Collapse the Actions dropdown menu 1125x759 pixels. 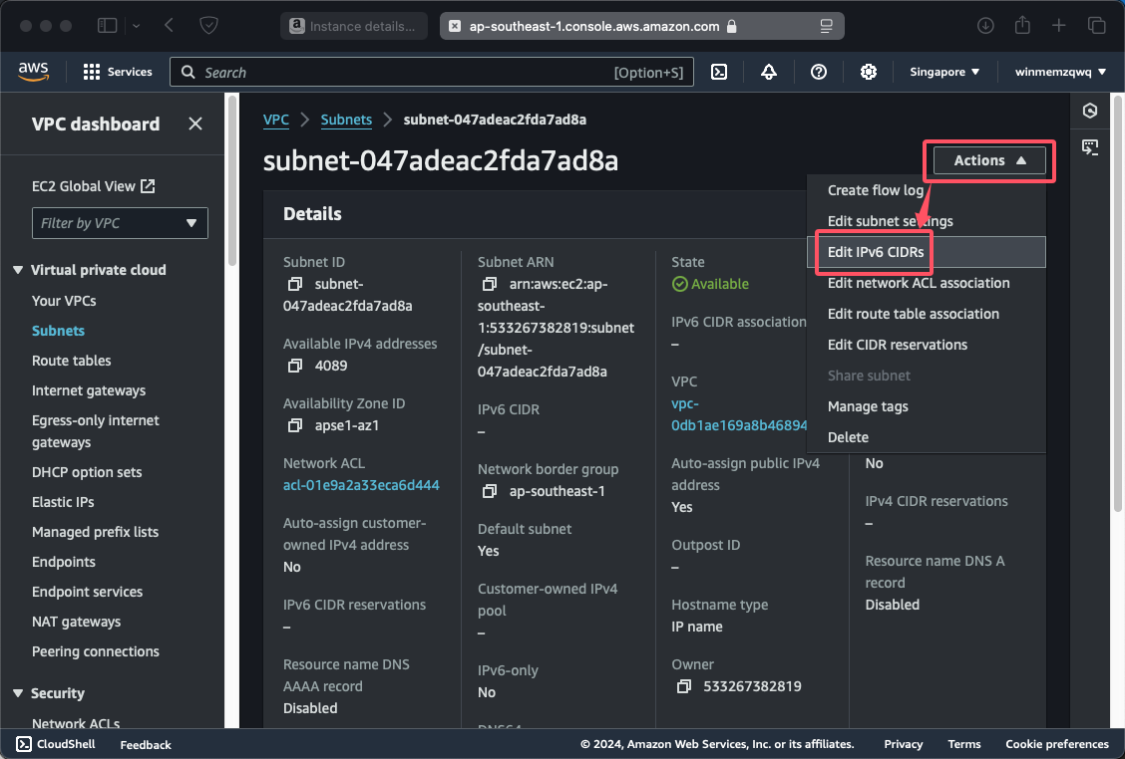pyautogui.click(x=989, y=160)
